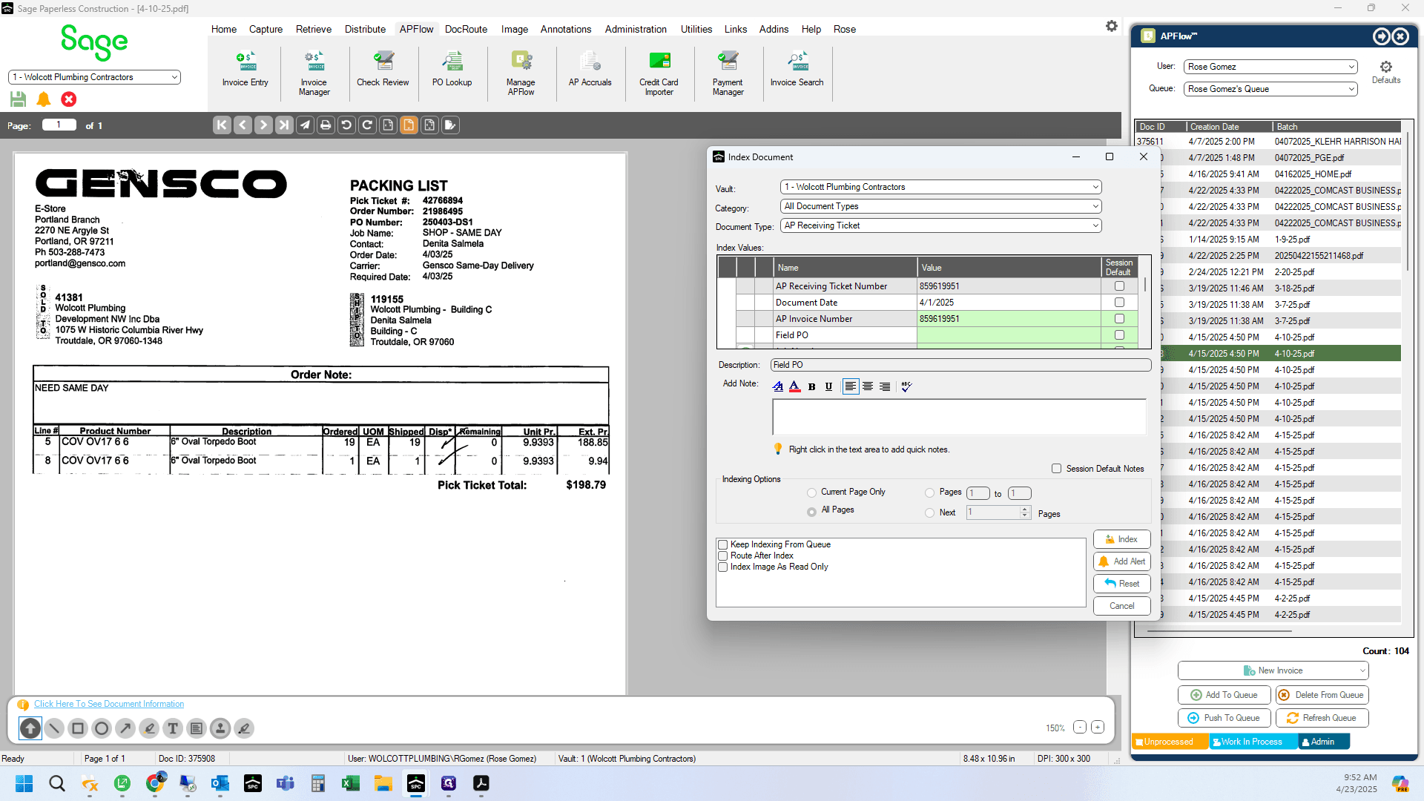The height and width of the screenshot is (801, 1424).
Task: Click the red X icon under the vault selector
Action: coord(69,99)
